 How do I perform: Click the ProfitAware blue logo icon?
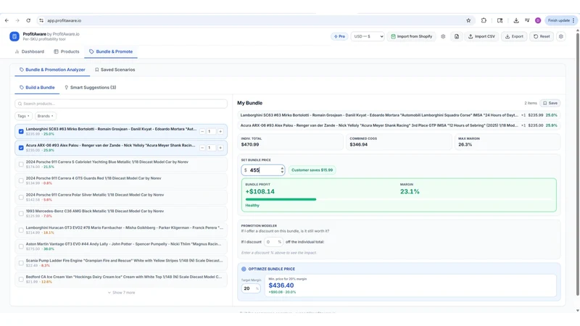(14, 36)
